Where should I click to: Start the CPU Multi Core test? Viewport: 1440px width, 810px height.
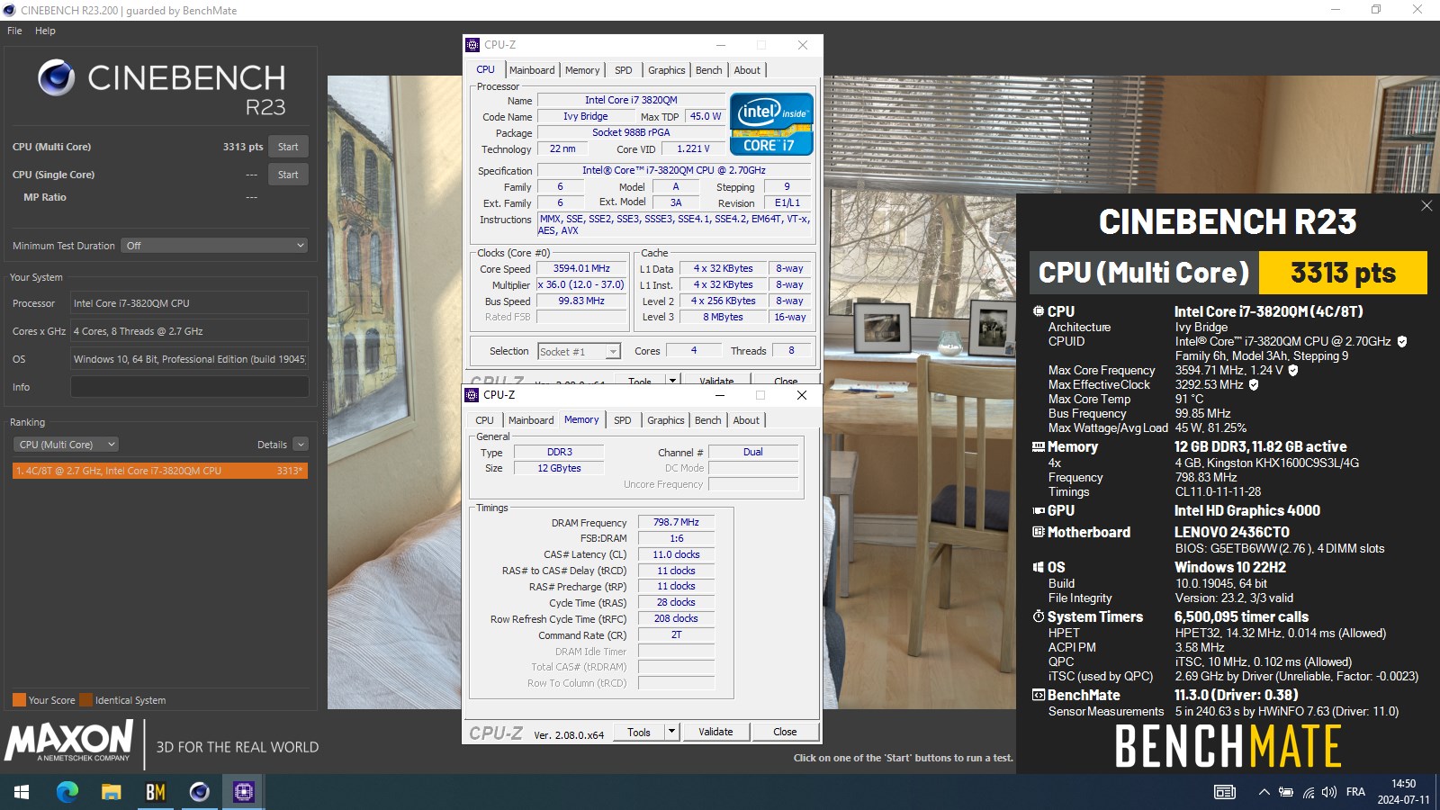click(x=288, y=147)
